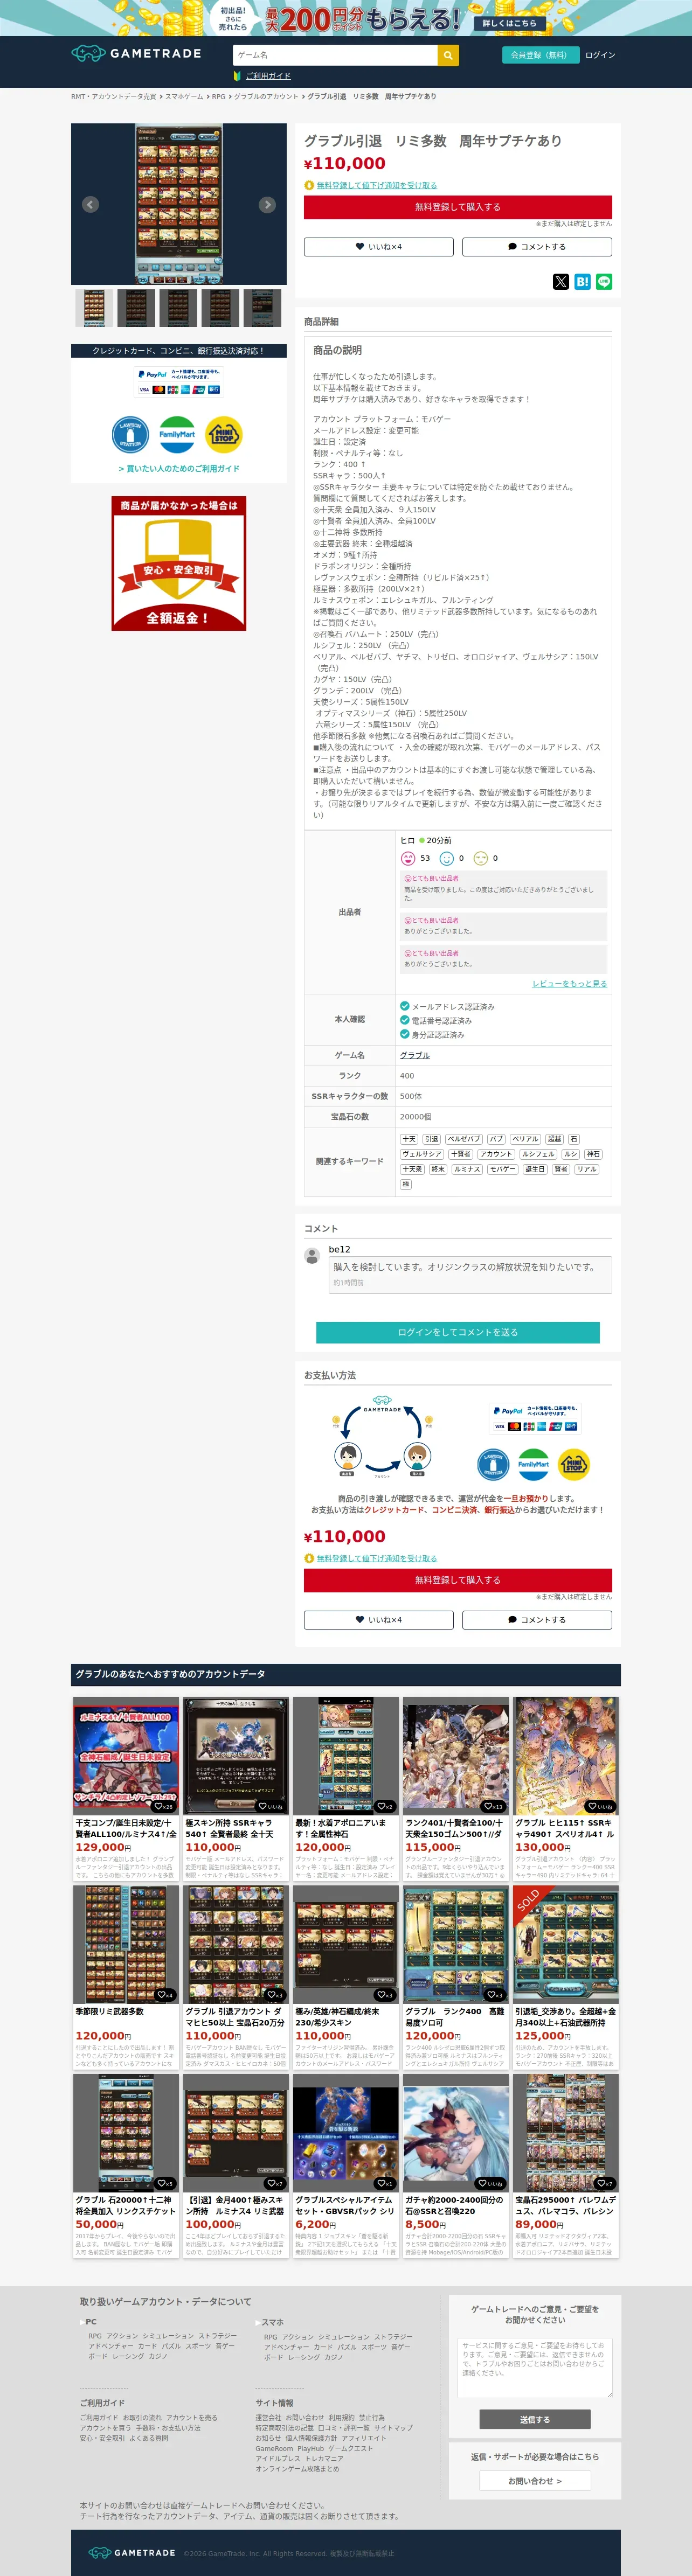Click the スマホゲーム breadcrumb
The image size is (692, 2576).
184,97
